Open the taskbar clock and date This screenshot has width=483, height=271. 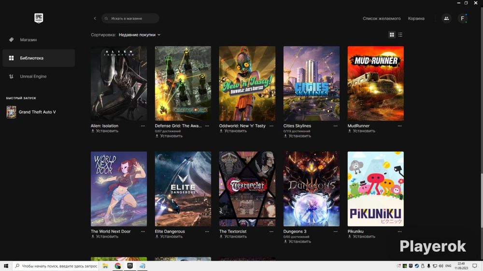tap(461, 266)
